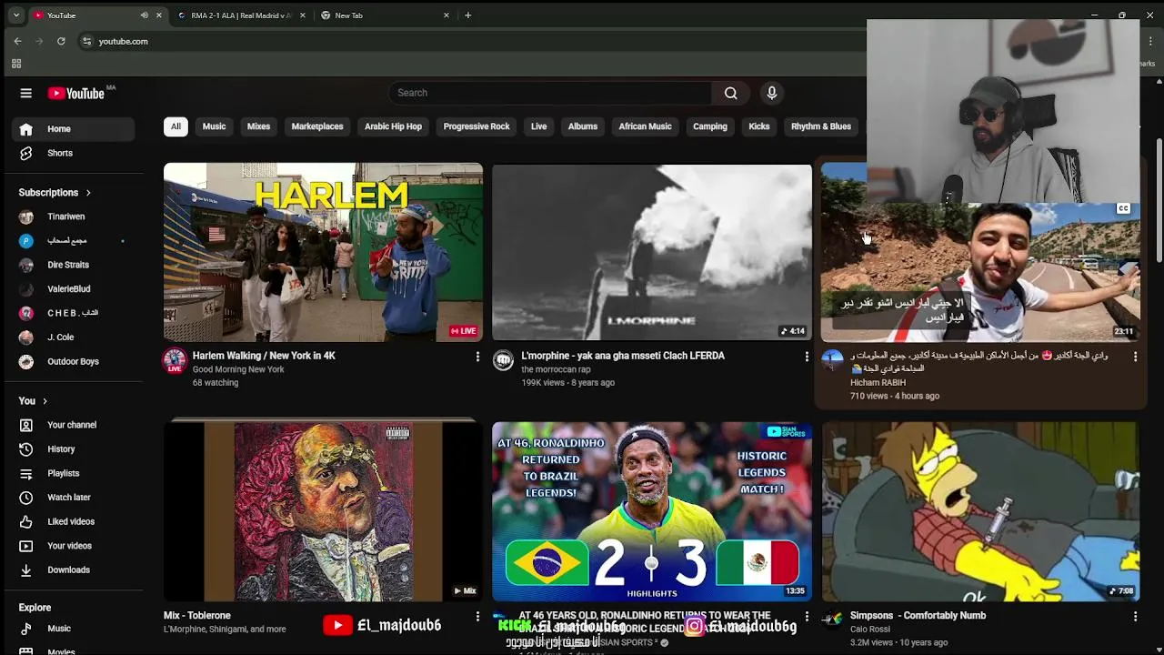Play the Mix - Toblerone thumbnail
The width and height of the screenshot is (1164, 655).
(x=323, y=511)
